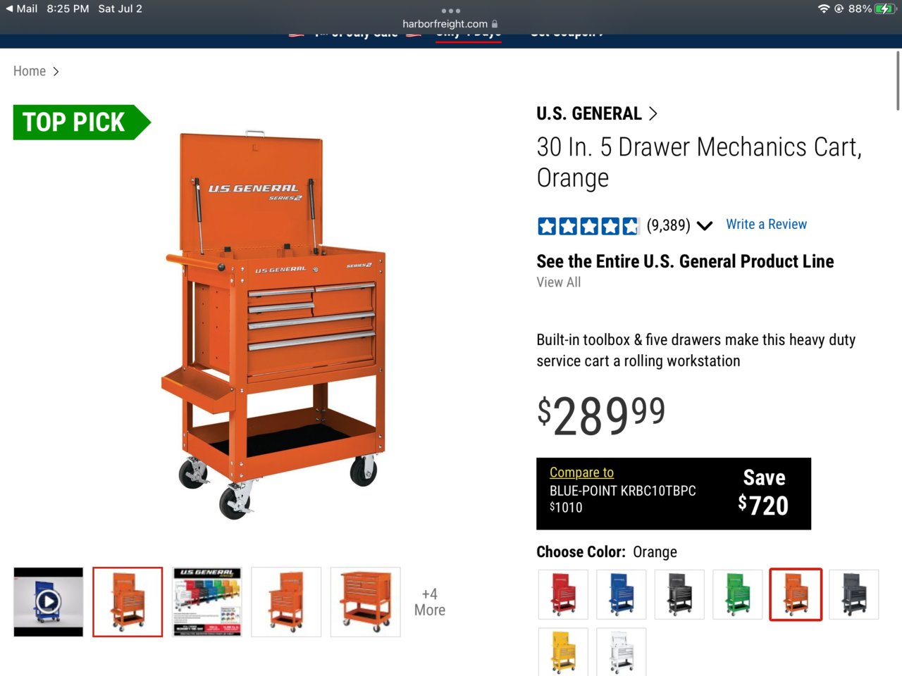
Task: Open the Write a Review link
Action: 766,224
